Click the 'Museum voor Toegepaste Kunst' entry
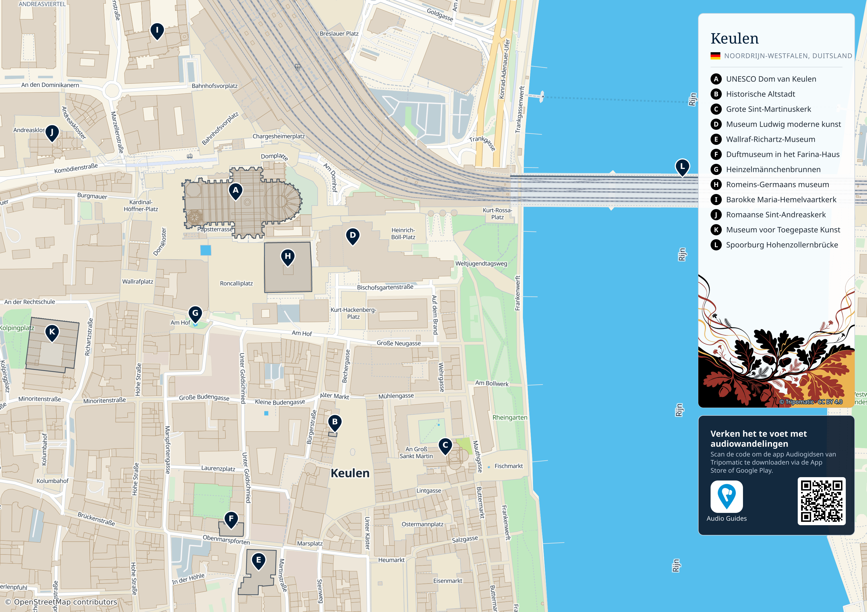 [x=783, y=230]
